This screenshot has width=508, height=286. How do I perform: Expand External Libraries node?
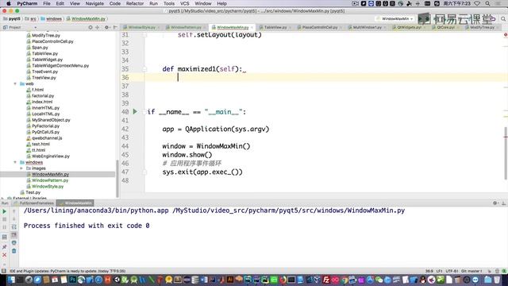point(2,198)
